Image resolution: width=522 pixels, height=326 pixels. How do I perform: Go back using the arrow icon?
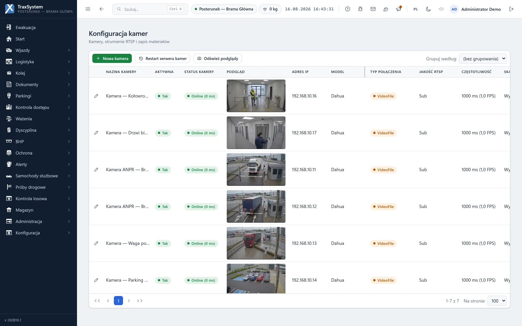click(101, 9)
